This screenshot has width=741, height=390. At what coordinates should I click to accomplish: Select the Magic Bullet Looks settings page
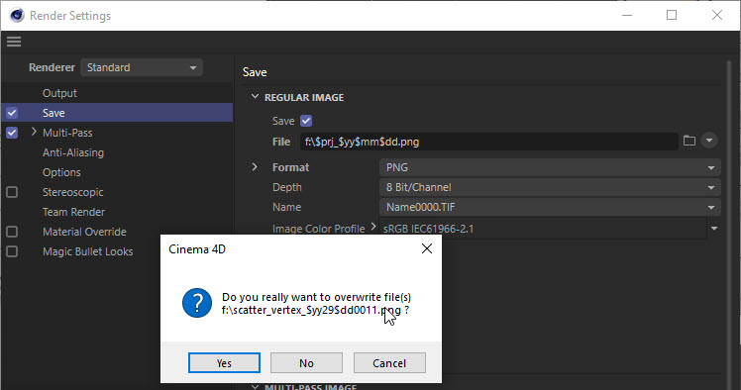[x=88, y=251]
